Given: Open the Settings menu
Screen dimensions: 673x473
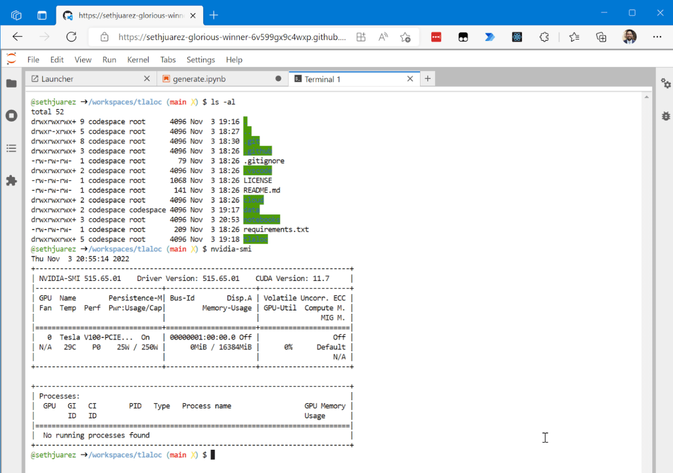Looking at the screenshot, I should [200, 60].
